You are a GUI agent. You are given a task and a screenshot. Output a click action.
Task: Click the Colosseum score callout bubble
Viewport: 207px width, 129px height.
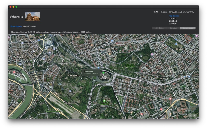[x=91, y=72]
